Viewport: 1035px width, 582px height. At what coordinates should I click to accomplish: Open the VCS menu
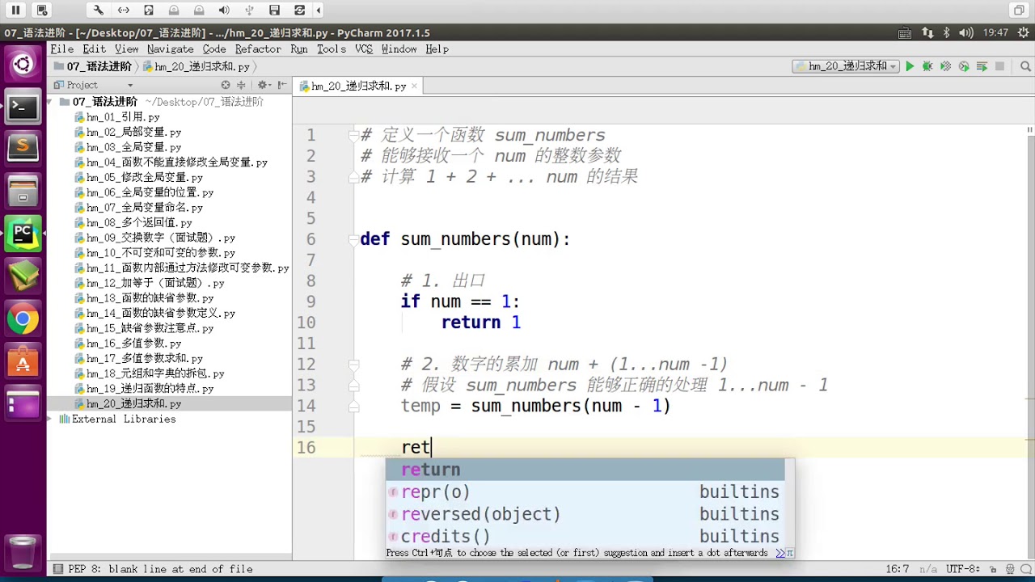click(x=364, y=49)
